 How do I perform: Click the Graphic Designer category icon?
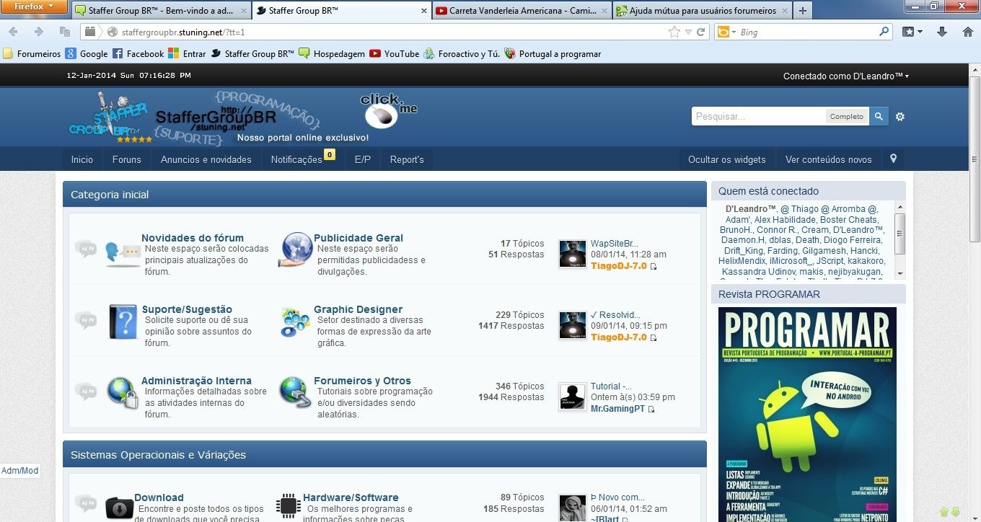pyautogui.click(x=296, y=322)
